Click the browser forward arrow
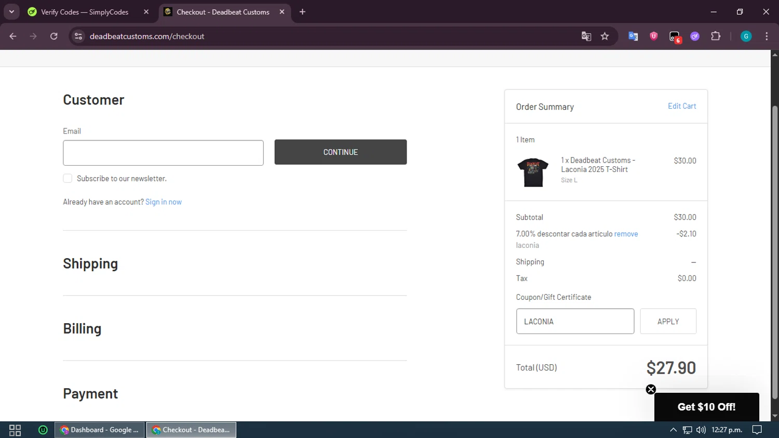This screenshot has height=438, width=779. 33,36
